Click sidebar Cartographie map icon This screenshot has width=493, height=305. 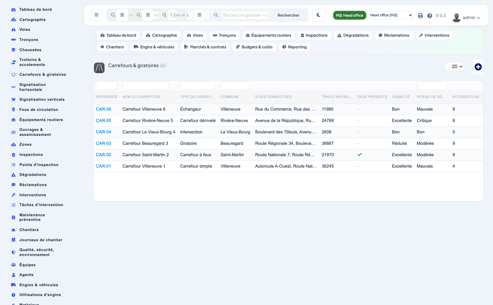coord(13,20)
